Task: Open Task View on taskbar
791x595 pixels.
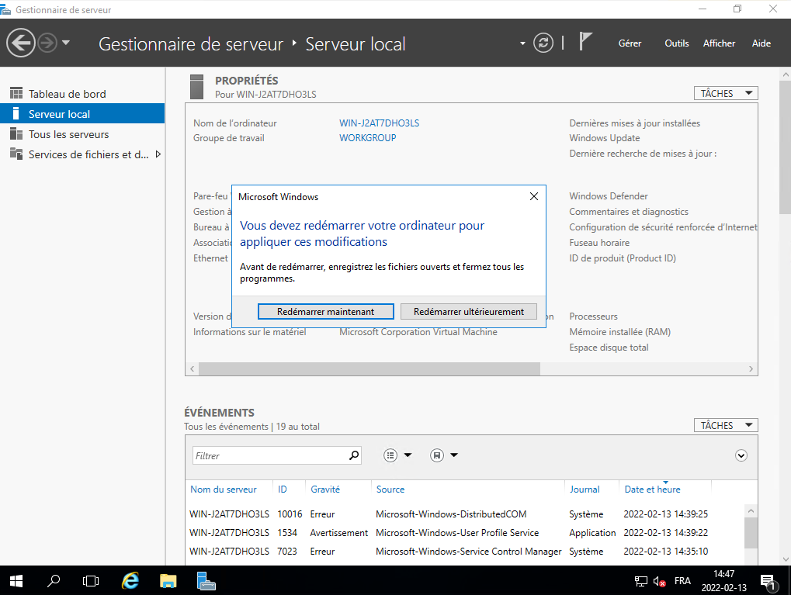Action: point(91,580)
